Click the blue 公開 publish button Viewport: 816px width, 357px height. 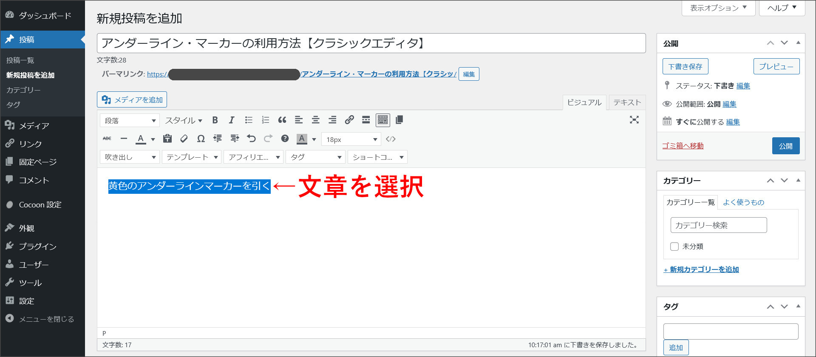(x=785, y=146)
